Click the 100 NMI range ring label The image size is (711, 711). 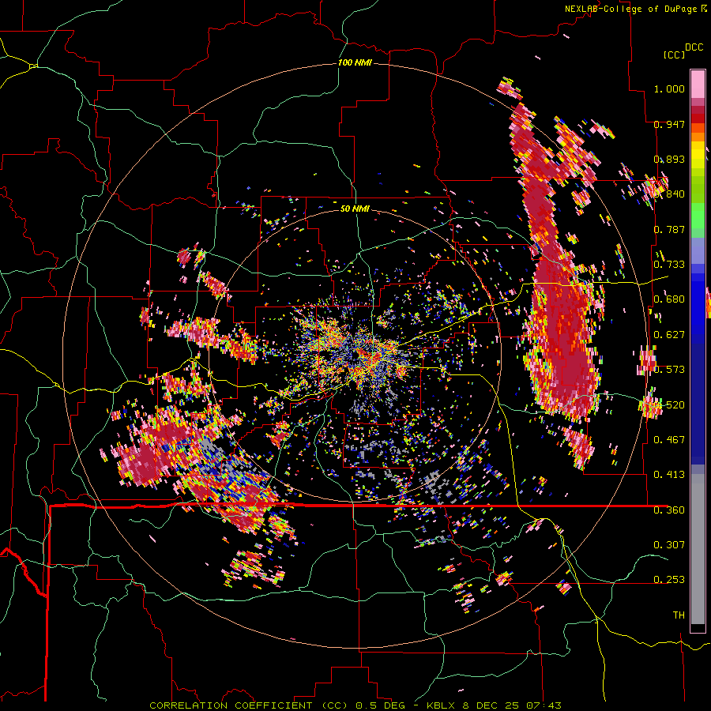(355, 62)
